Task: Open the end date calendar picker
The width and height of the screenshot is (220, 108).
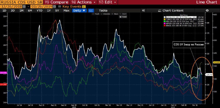Action: (54, 7)
